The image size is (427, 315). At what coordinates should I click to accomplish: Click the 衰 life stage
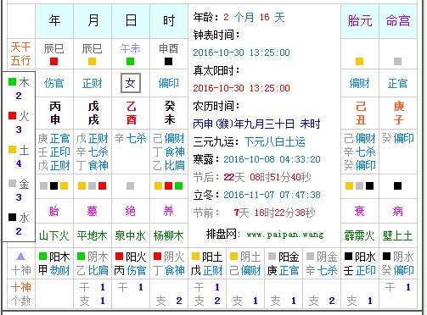tap(359, 211)
